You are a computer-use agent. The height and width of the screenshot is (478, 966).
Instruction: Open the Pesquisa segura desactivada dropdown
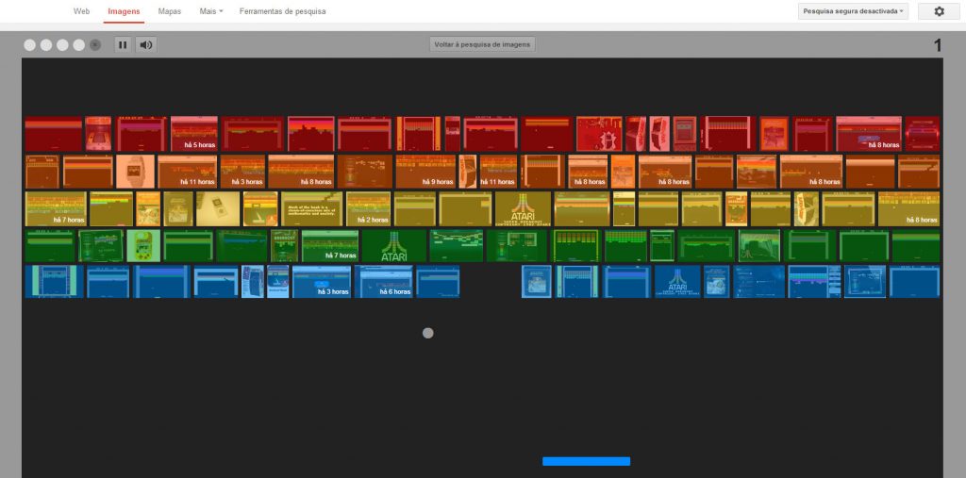coord(853,11)
